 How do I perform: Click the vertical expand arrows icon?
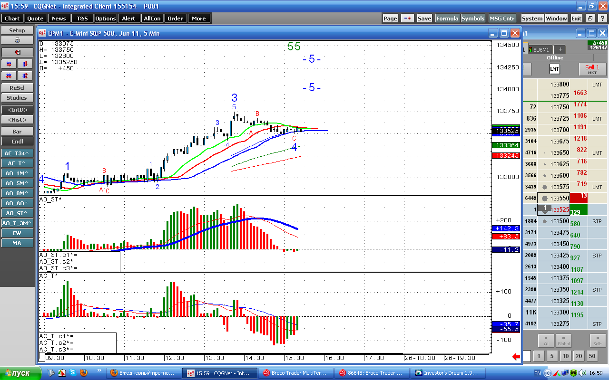(x=25, y=64)
